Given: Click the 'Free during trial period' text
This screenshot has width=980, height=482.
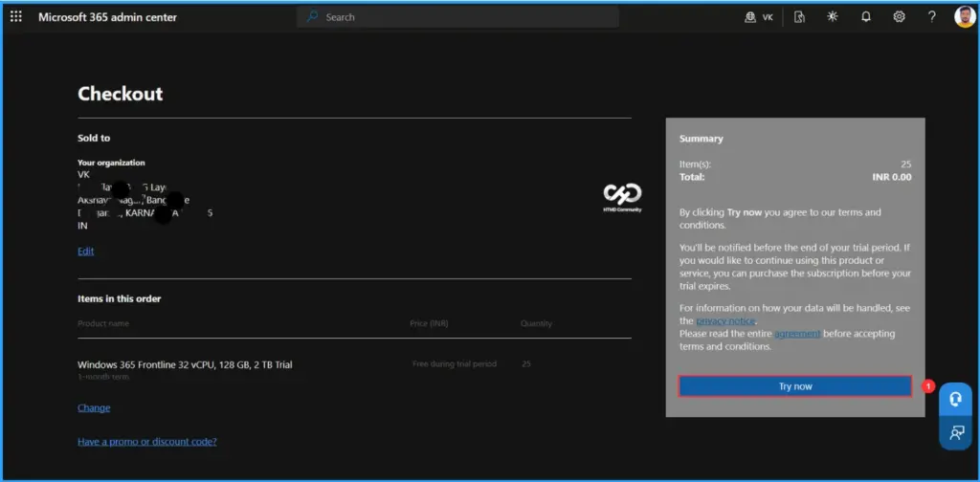Looking at the screenshot, I should click(x=455, y=363).
